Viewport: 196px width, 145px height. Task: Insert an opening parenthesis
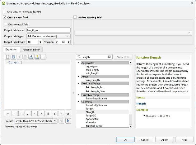point(55,114)
